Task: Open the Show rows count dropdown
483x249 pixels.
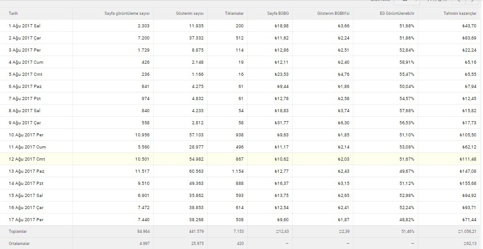Action: click(406, 1)
